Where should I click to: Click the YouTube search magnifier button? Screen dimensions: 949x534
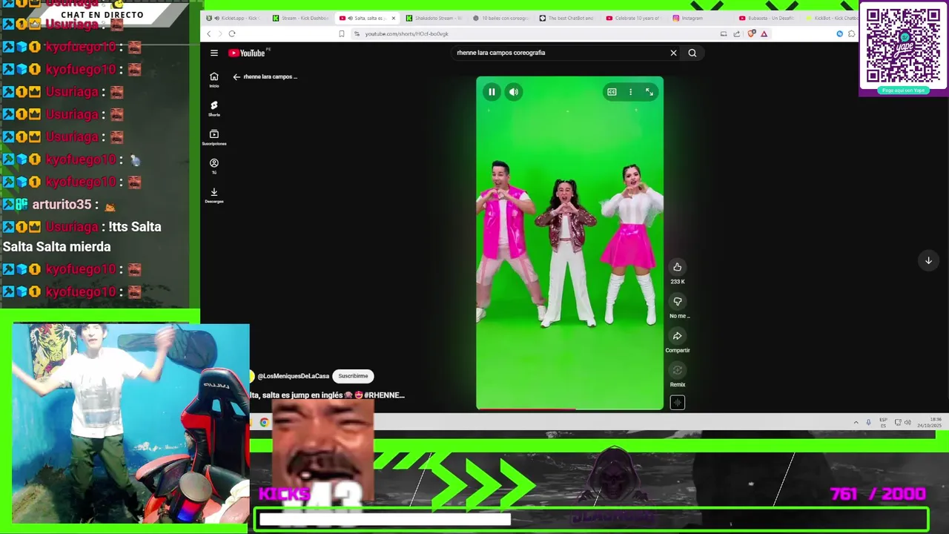(x=692, y=53)
